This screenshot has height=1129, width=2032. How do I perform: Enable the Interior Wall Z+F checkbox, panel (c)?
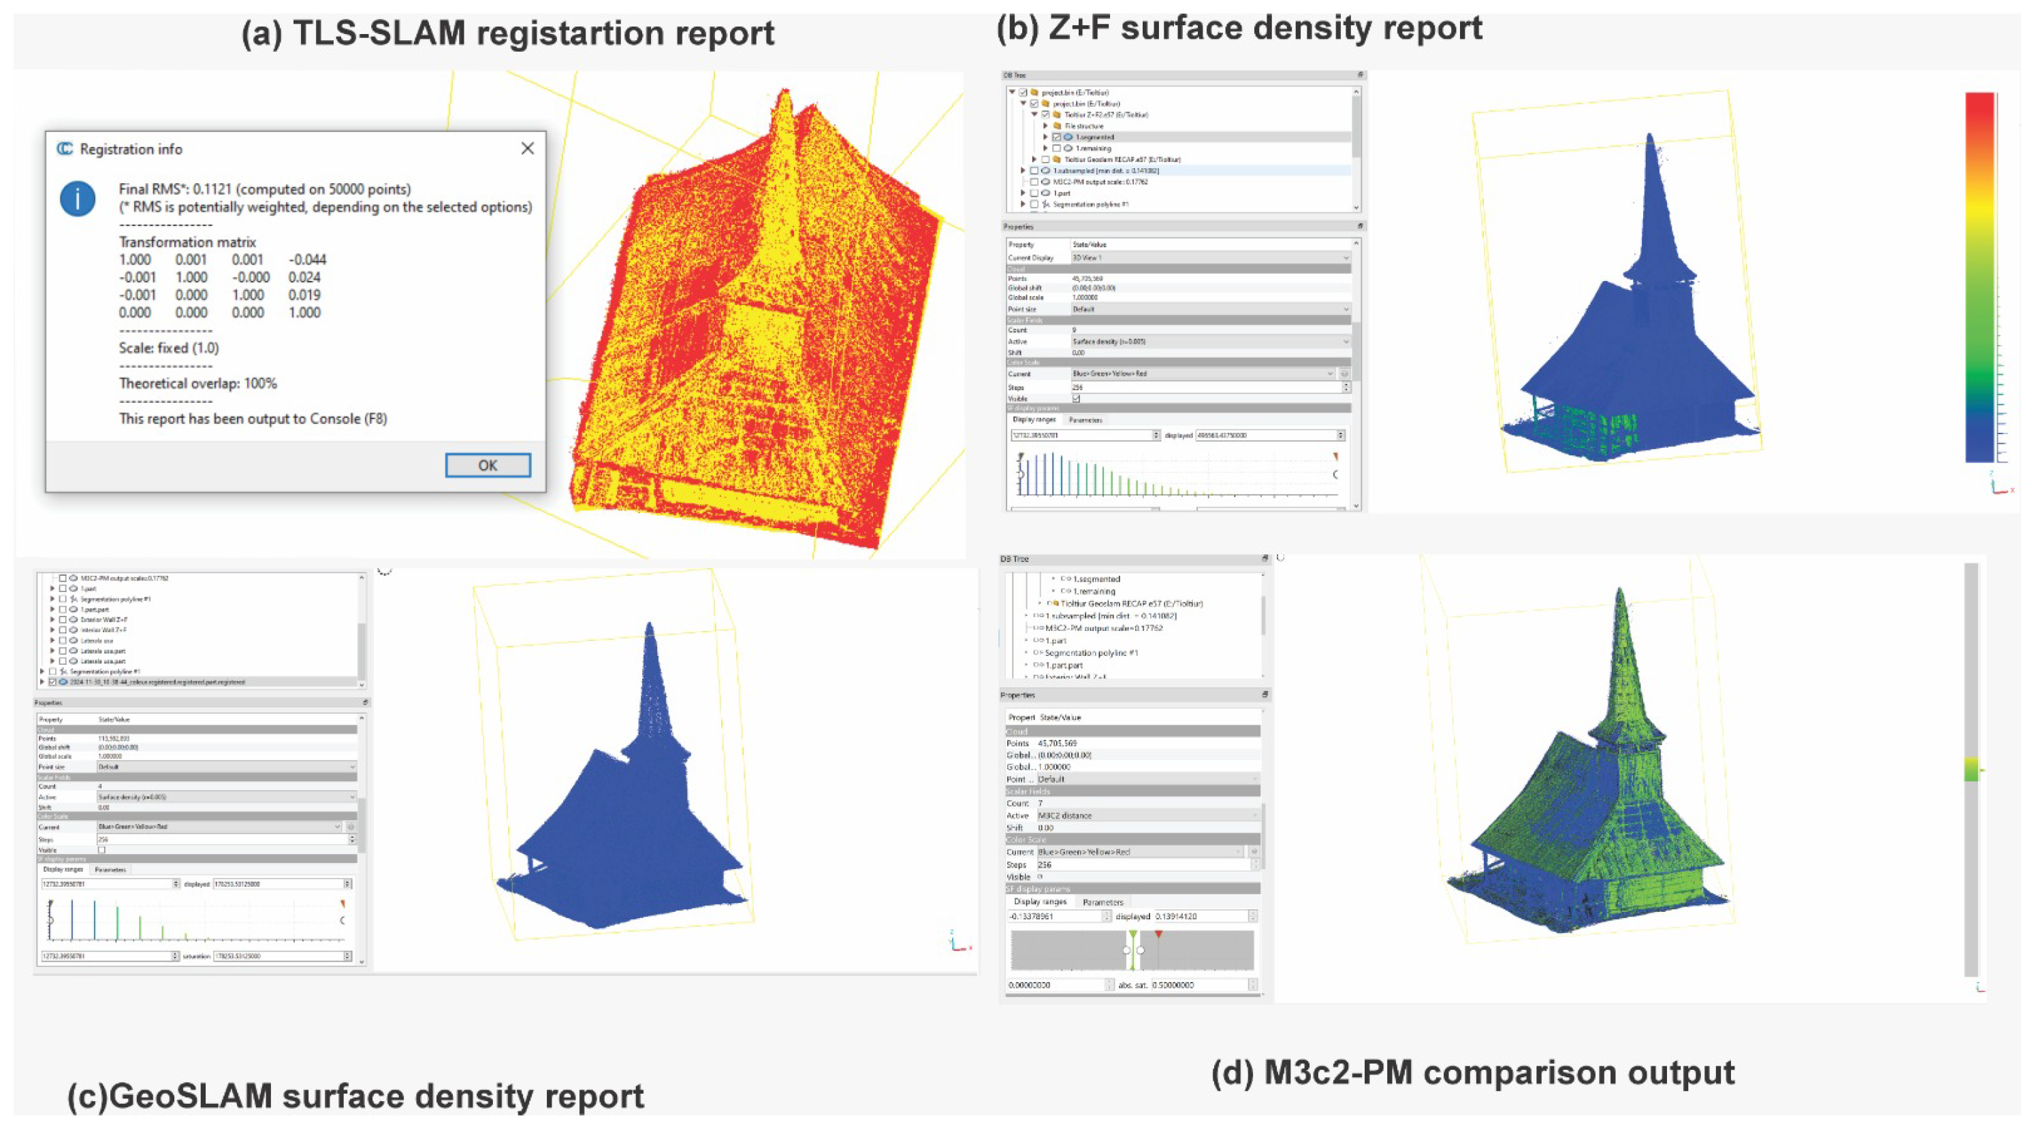pyautogui.click(x=63, y=630)
